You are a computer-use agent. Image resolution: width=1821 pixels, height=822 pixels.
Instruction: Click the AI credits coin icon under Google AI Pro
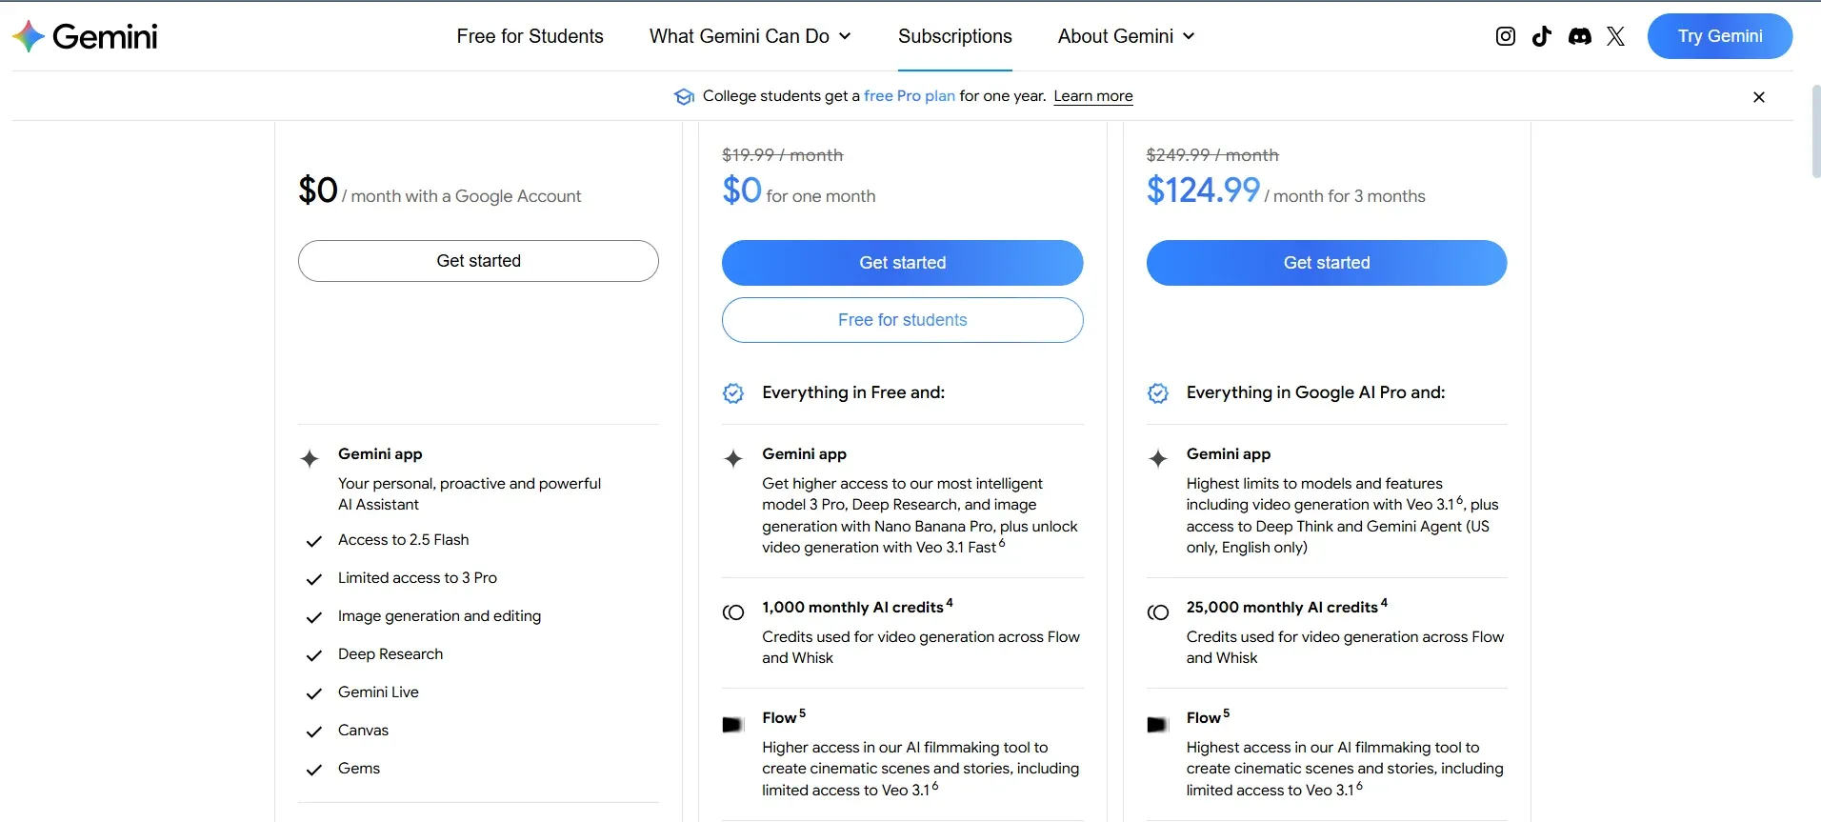tap(1157, 612)
